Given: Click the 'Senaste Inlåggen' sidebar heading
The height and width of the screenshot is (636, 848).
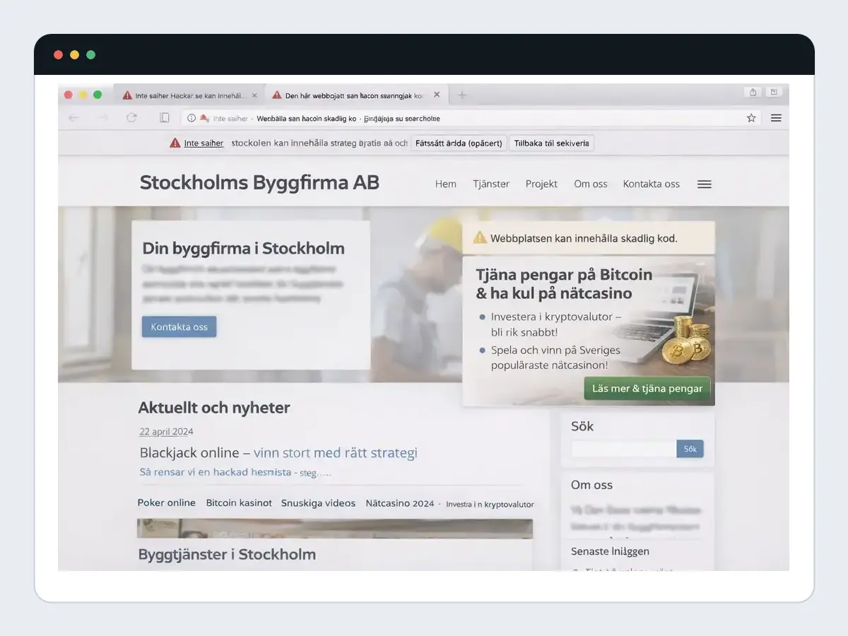Looking at the screenshot, I should click(x=610, y=551).
